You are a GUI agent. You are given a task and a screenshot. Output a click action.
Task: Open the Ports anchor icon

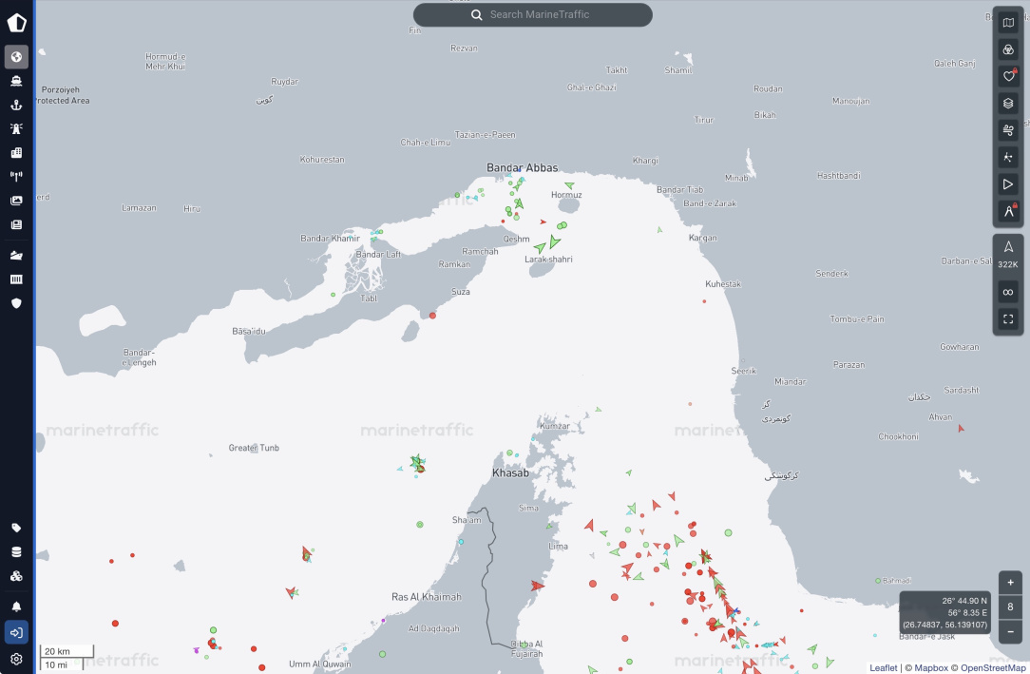16,106
